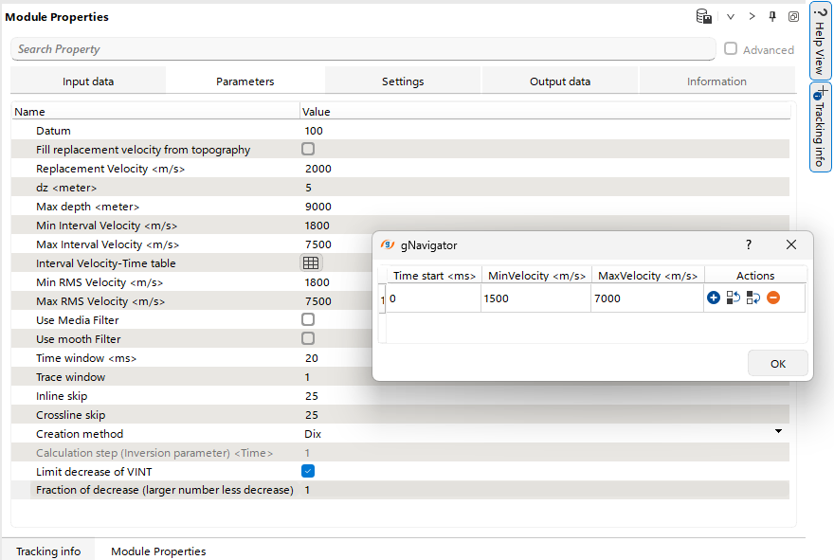Click the orange remove row icon
834x560 pixels.
[773, 298]
